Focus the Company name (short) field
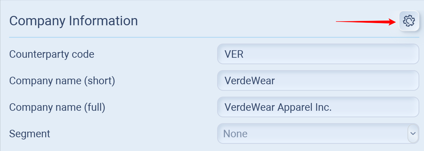The width and height of the screenshot is (424, 151). click(x=318, y=81)
